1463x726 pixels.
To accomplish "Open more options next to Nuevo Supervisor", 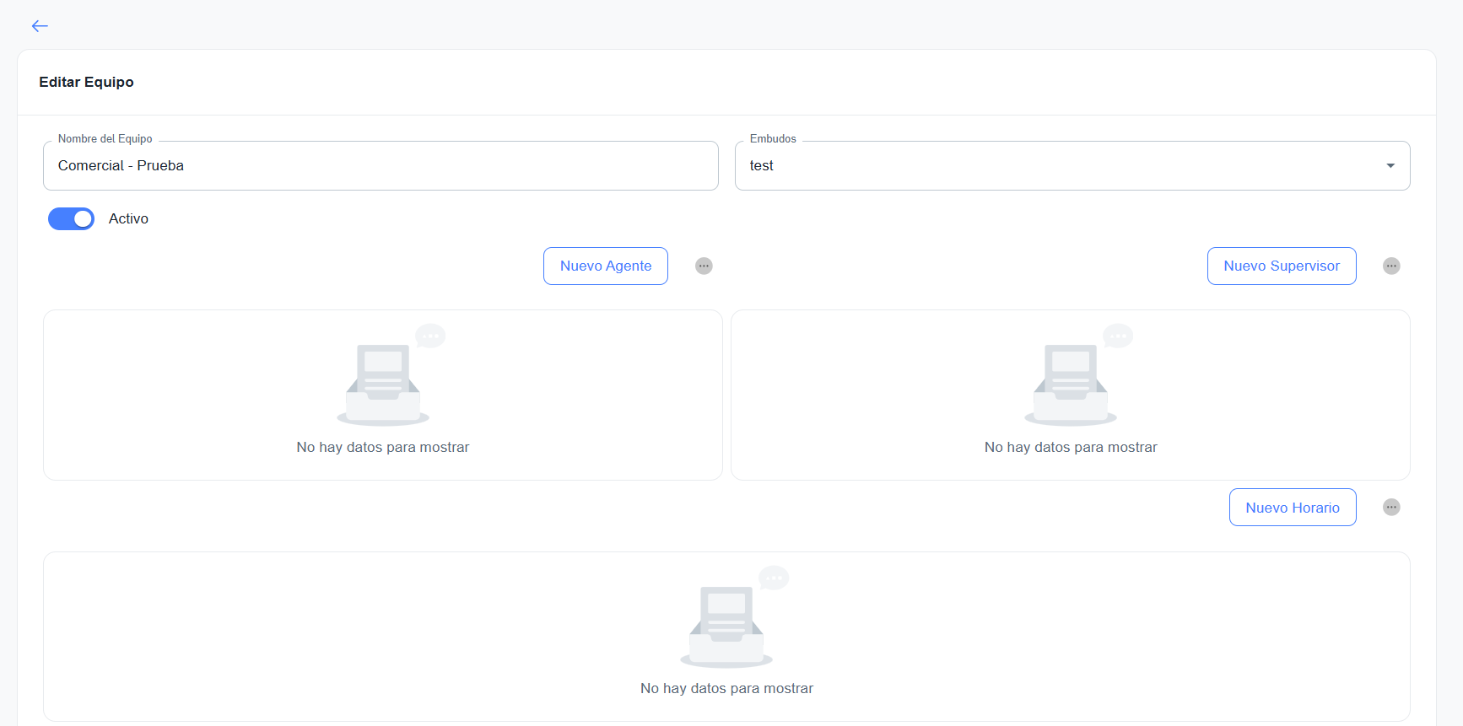I will tap(1391, 266).
